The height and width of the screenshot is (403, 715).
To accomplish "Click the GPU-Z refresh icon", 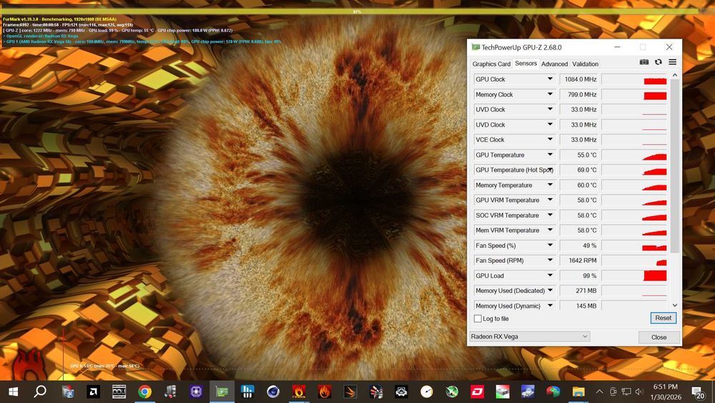I will point(659,63).
